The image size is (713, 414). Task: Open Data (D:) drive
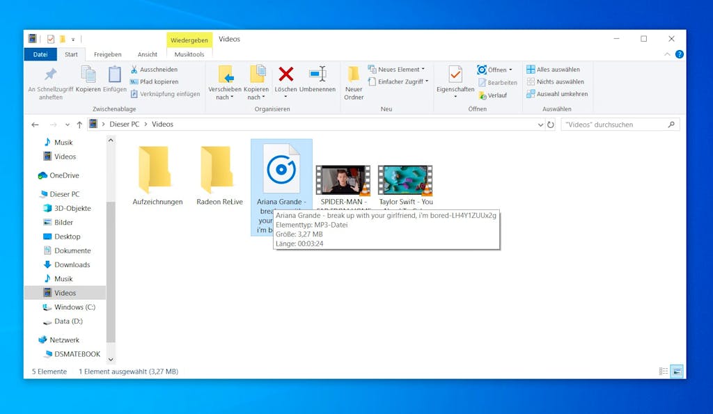63,321
